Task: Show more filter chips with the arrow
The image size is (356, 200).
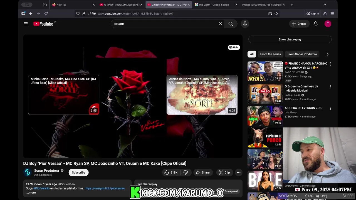Action: coord(327,54)
